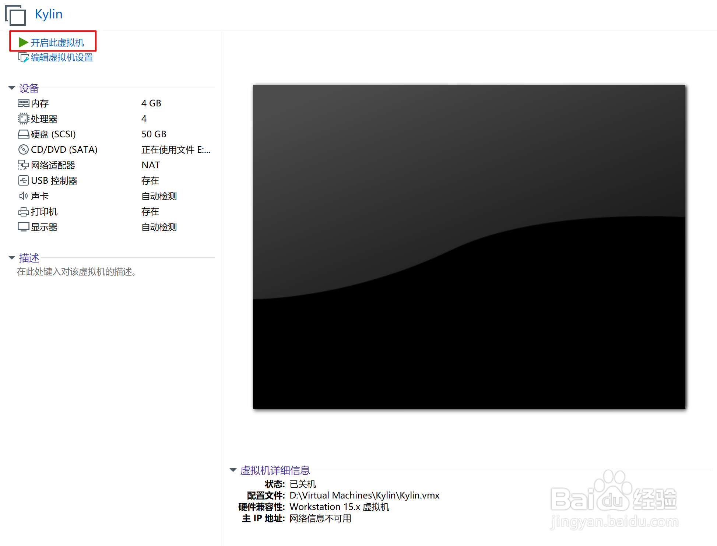The width and height of the screenshot is (717, 546).
Task: Select the processor chip icon
Action: coord(23,119)
